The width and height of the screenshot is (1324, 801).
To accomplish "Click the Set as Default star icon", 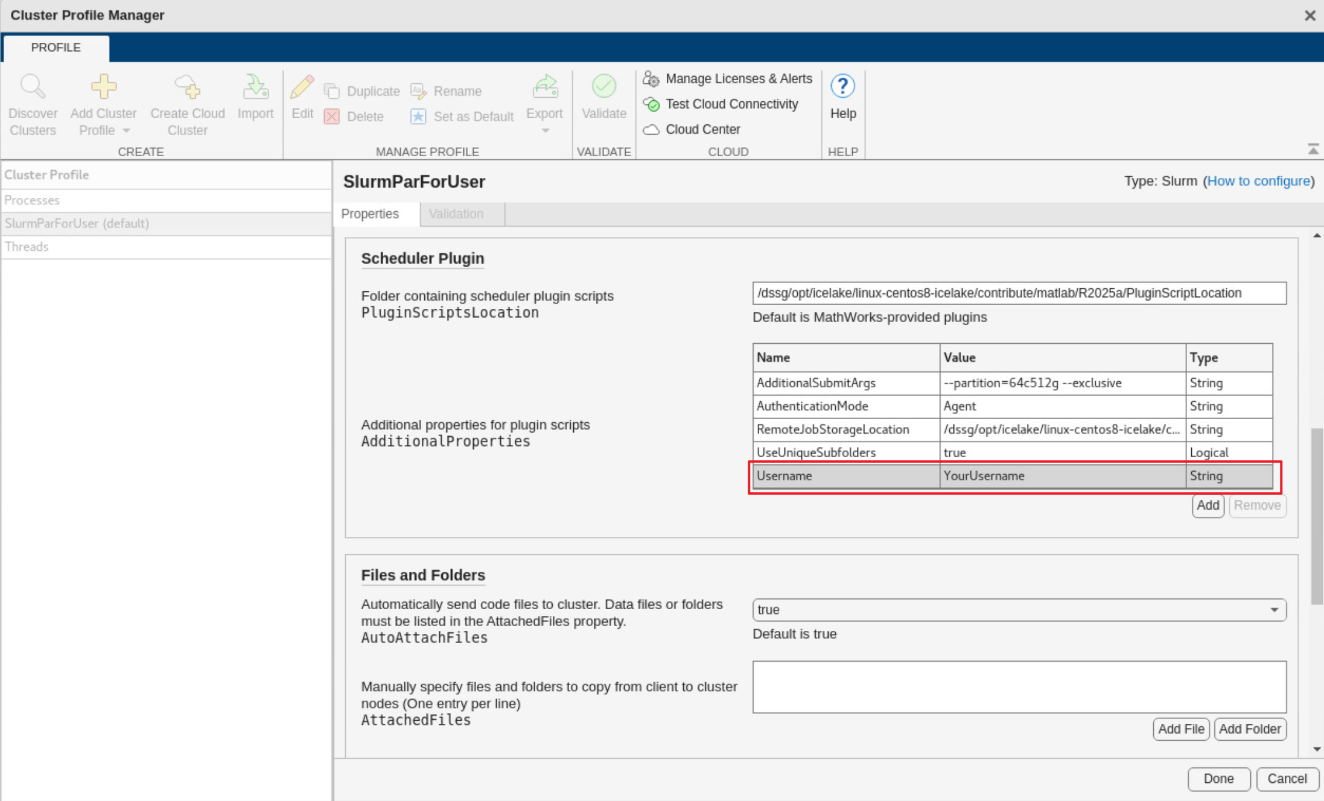I will [418, 116].
